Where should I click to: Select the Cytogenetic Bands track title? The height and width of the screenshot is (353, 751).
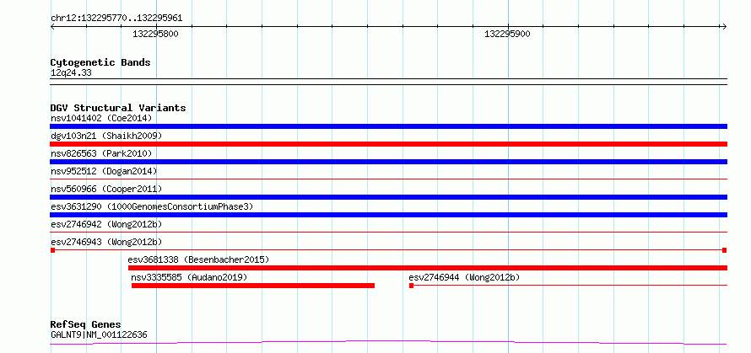click(100, 62)
